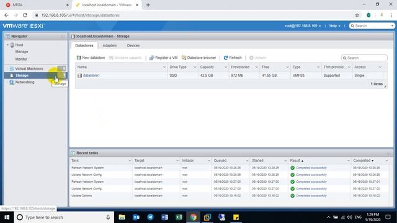Click Increase capacity button
Image resolution: width=397 pixels, height=223 pixels.
click(x=125, y=58)
